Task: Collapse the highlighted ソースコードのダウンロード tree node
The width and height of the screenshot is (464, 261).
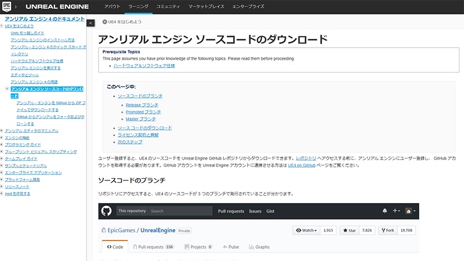Action: pos(7,89)
